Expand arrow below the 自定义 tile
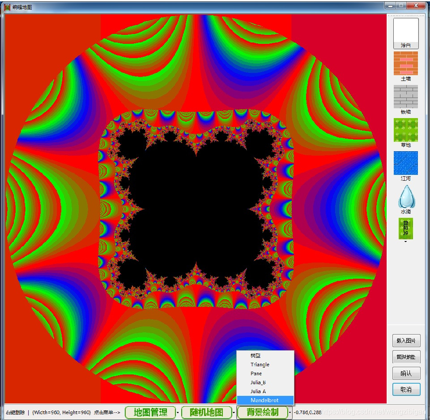 pyautogui.click(x=405, y=242)
